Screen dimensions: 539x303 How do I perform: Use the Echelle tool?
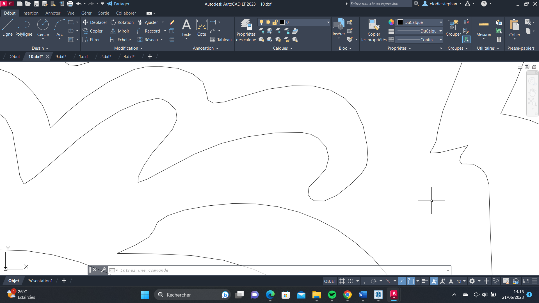121,40
